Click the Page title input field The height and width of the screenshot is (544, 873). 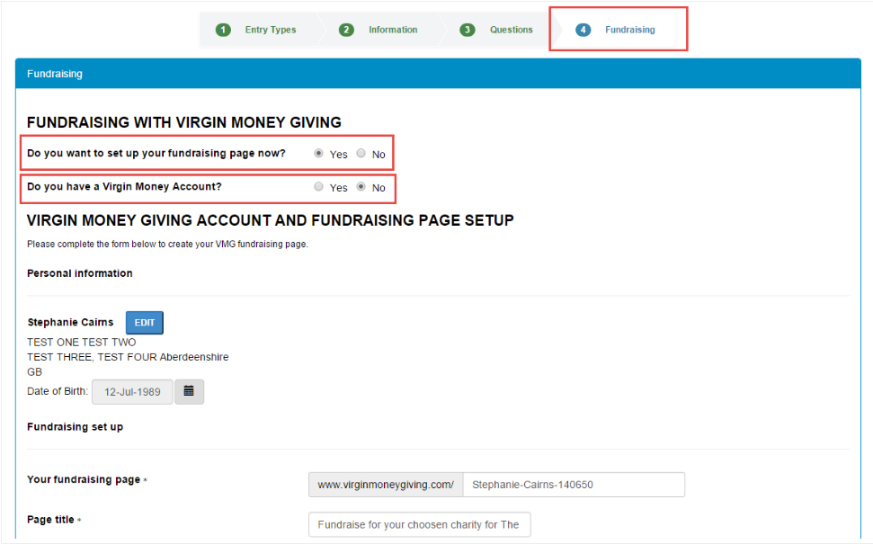pos(419,524)
